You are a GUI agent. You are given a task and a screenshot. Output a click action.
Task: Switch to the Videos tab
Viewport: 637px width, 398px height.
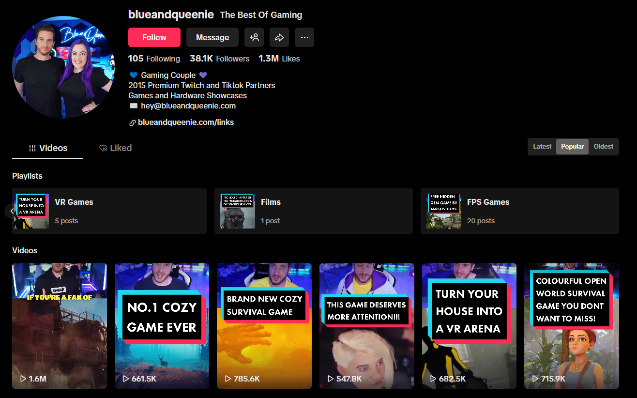pos(47,148)
